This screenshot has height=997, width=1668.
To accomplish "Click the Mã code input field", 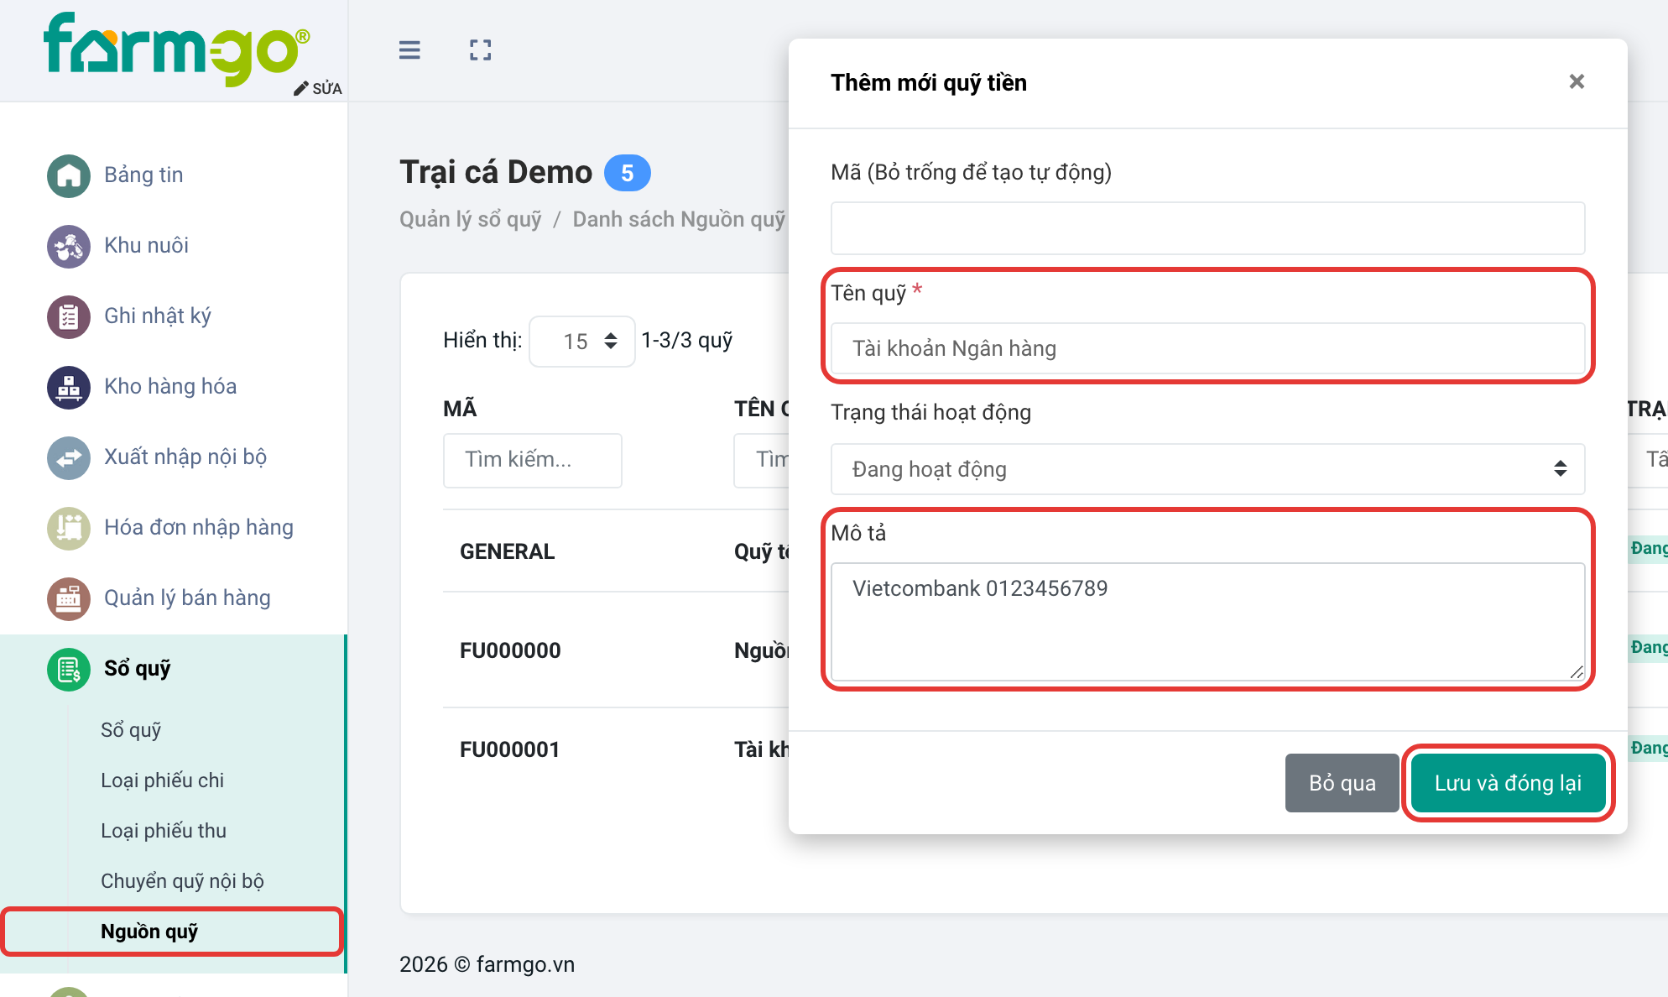I will (x=1207, y=228).
